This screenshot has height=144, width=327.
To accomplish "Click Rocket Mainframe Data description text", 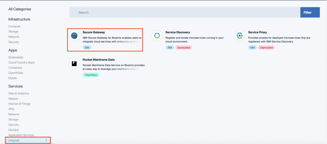I will pos(114,67).
